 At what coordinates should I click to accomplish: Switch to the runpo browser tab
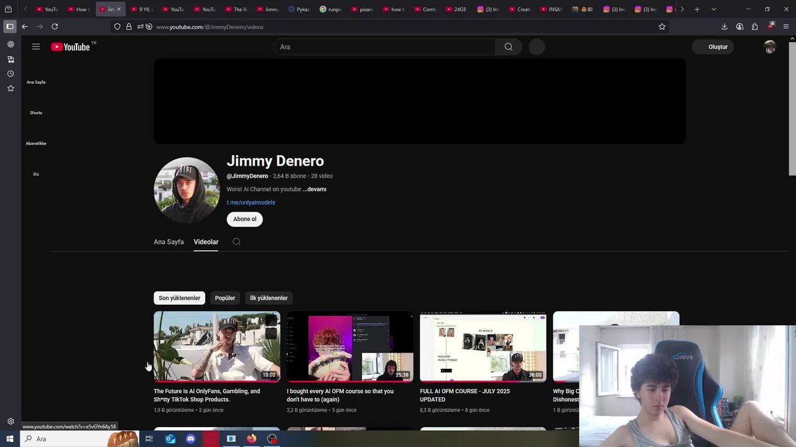click(331, 9)
